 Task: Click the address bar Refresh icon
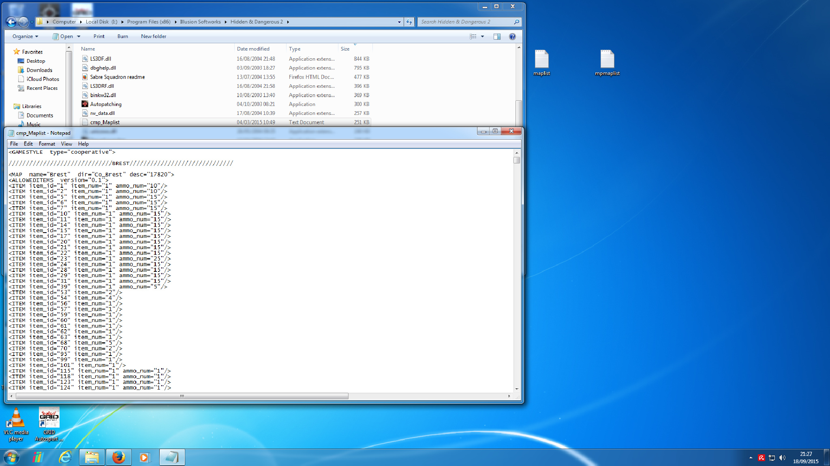tap(409, 22)
